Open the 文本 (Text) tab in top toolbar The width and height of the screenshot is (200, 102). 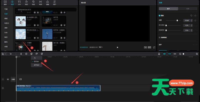click(19, 3)
